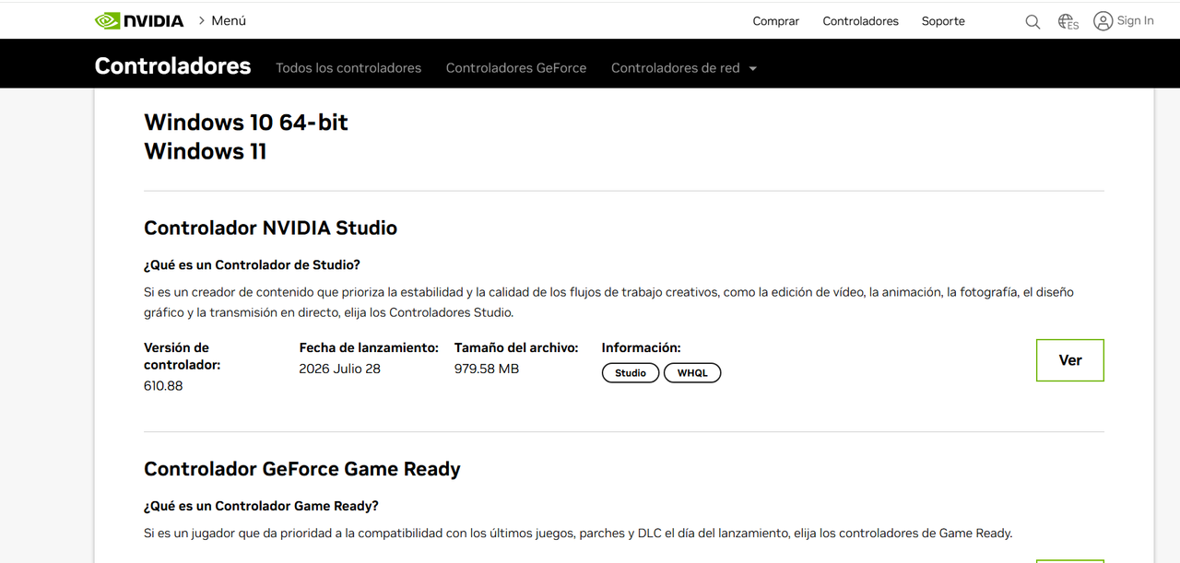Go to Controladores GeForce tab
The height and width of the screenshot is (563, 1180).
point(516,68)
